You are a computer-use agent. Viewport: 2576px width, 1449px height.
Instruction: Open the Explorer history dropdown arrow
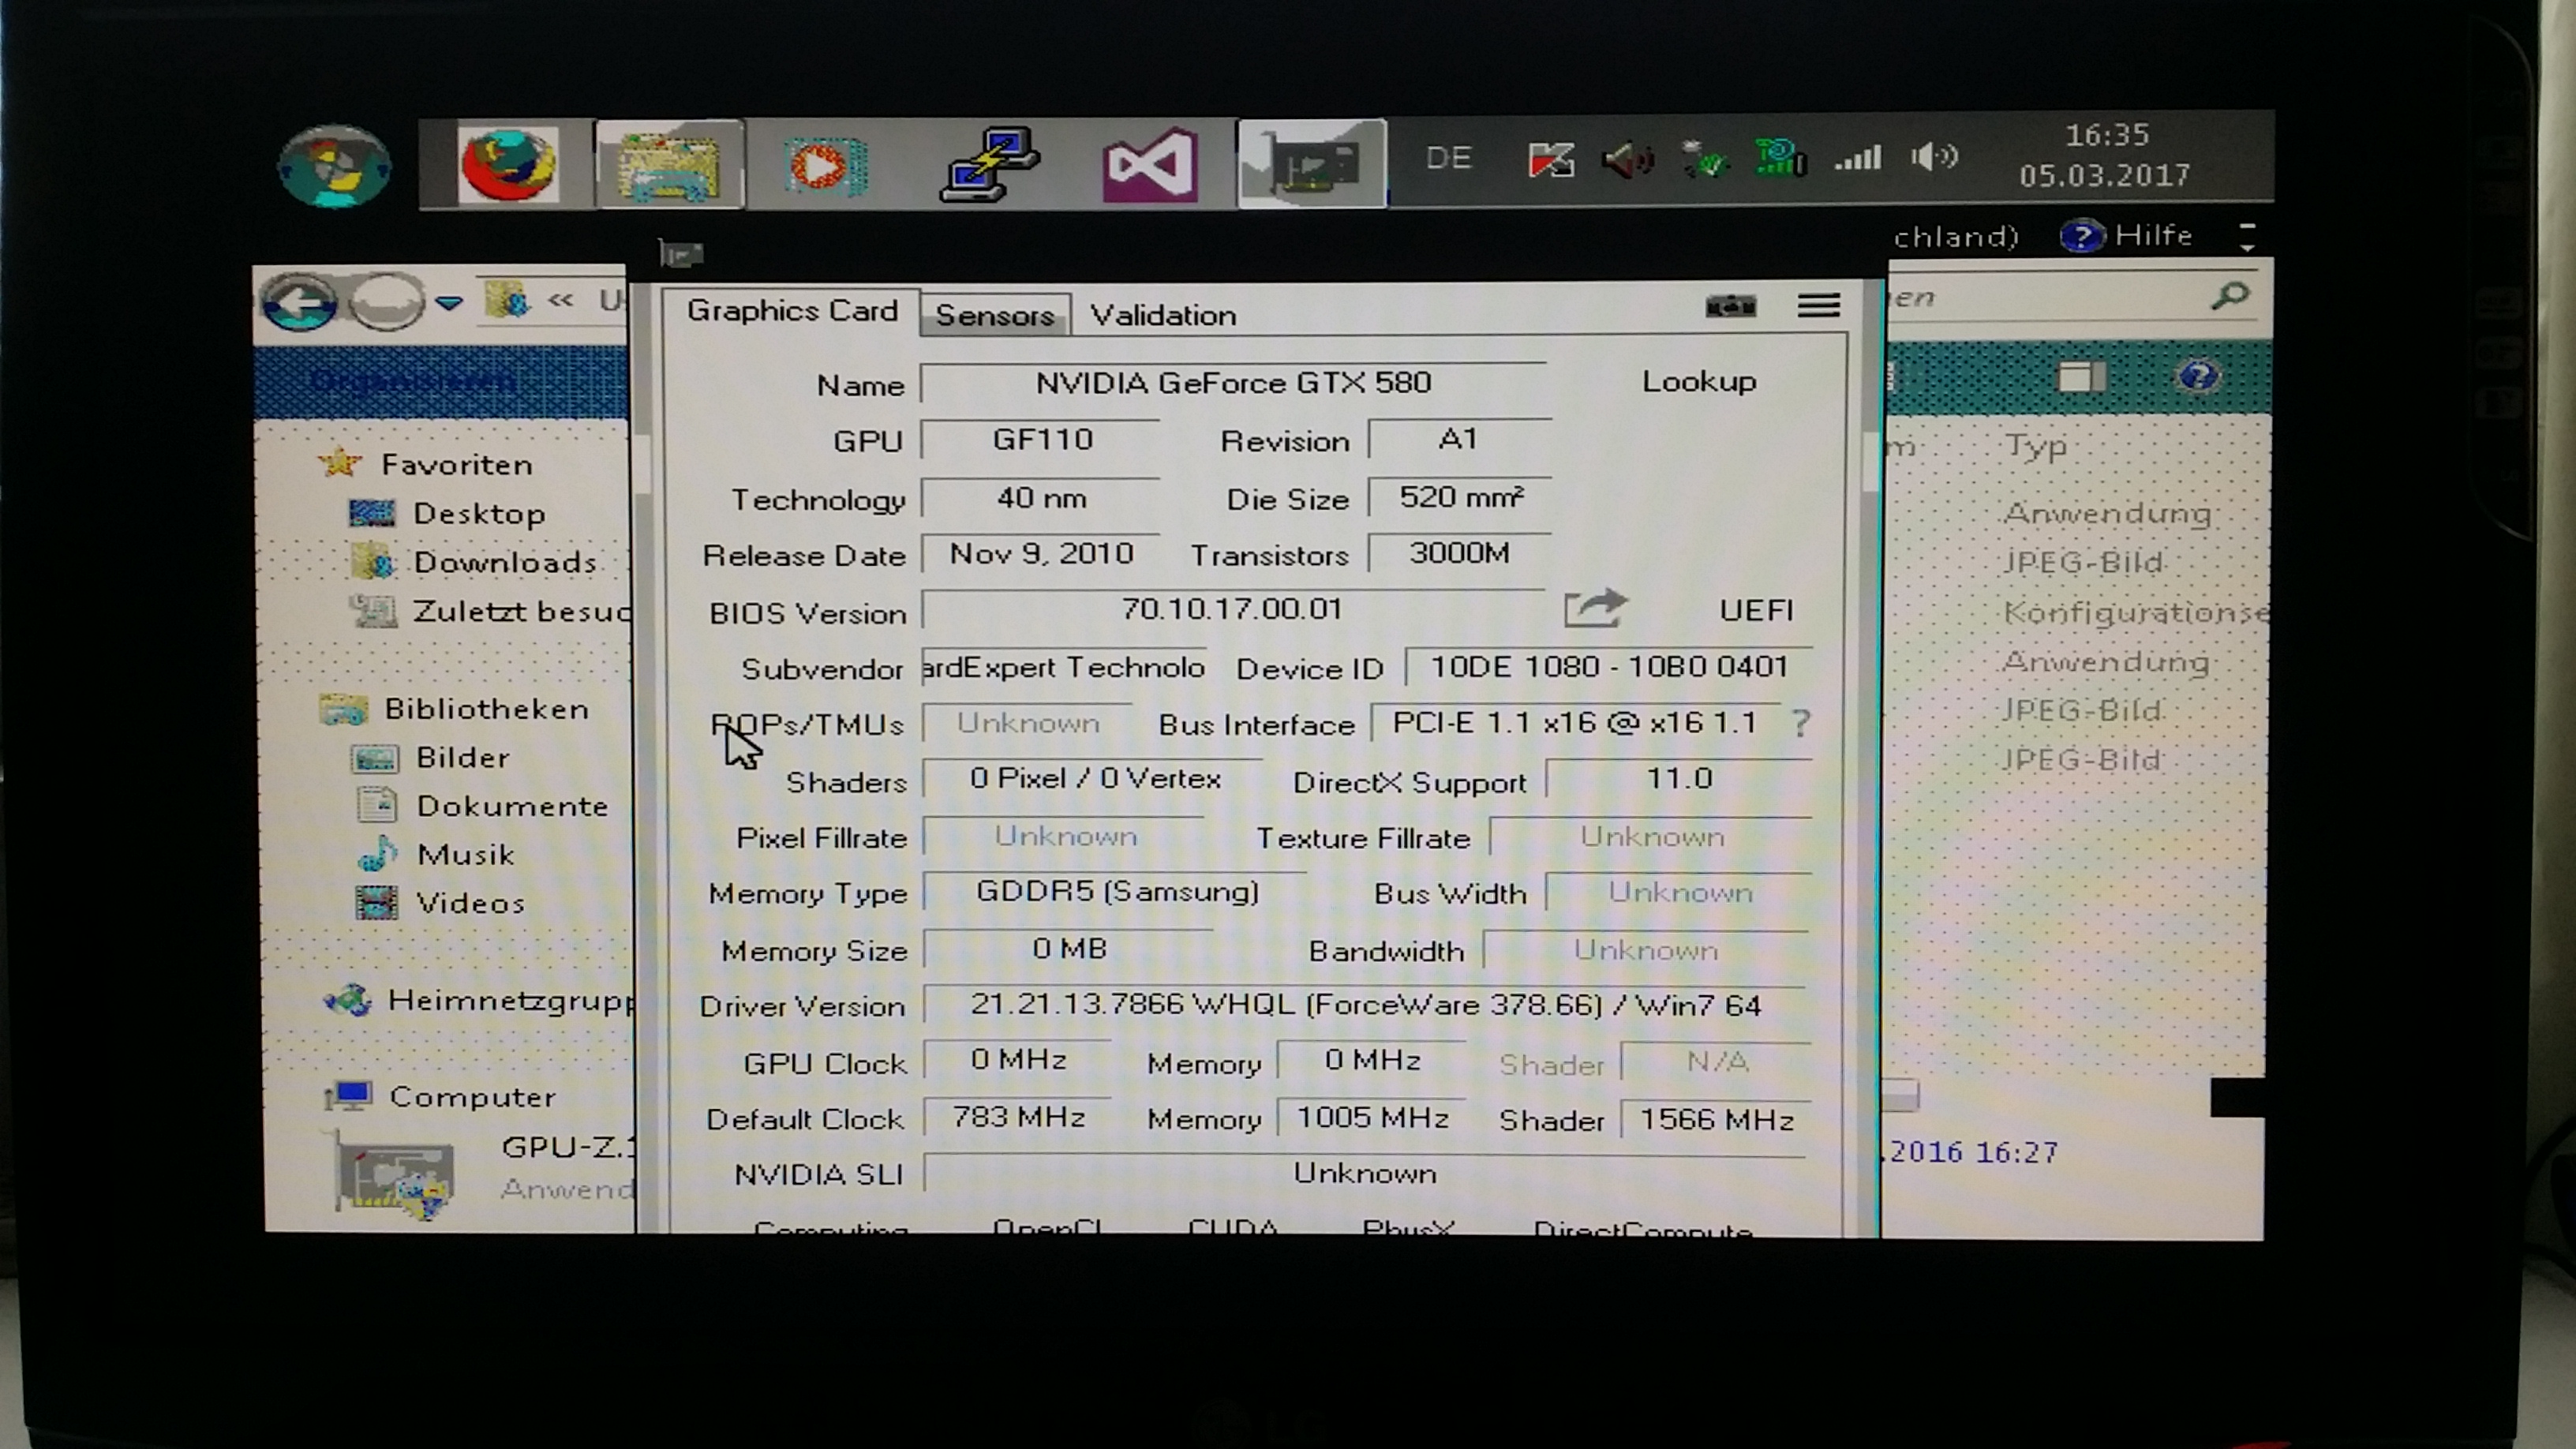(x=449, y=302)
